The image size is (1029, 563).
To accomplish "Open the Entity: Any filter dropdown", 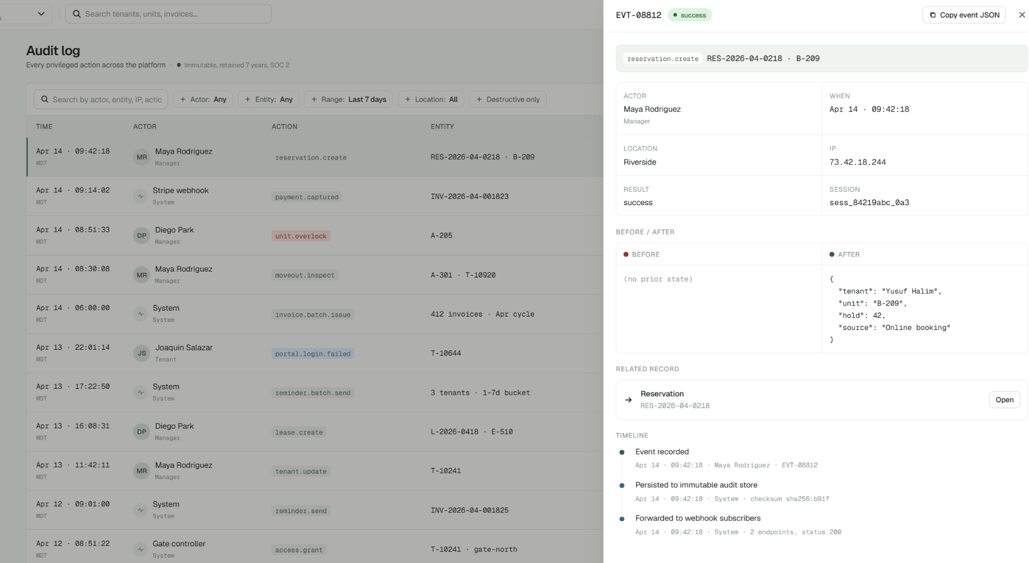I will pyautogui.click(x=269, y=99).
